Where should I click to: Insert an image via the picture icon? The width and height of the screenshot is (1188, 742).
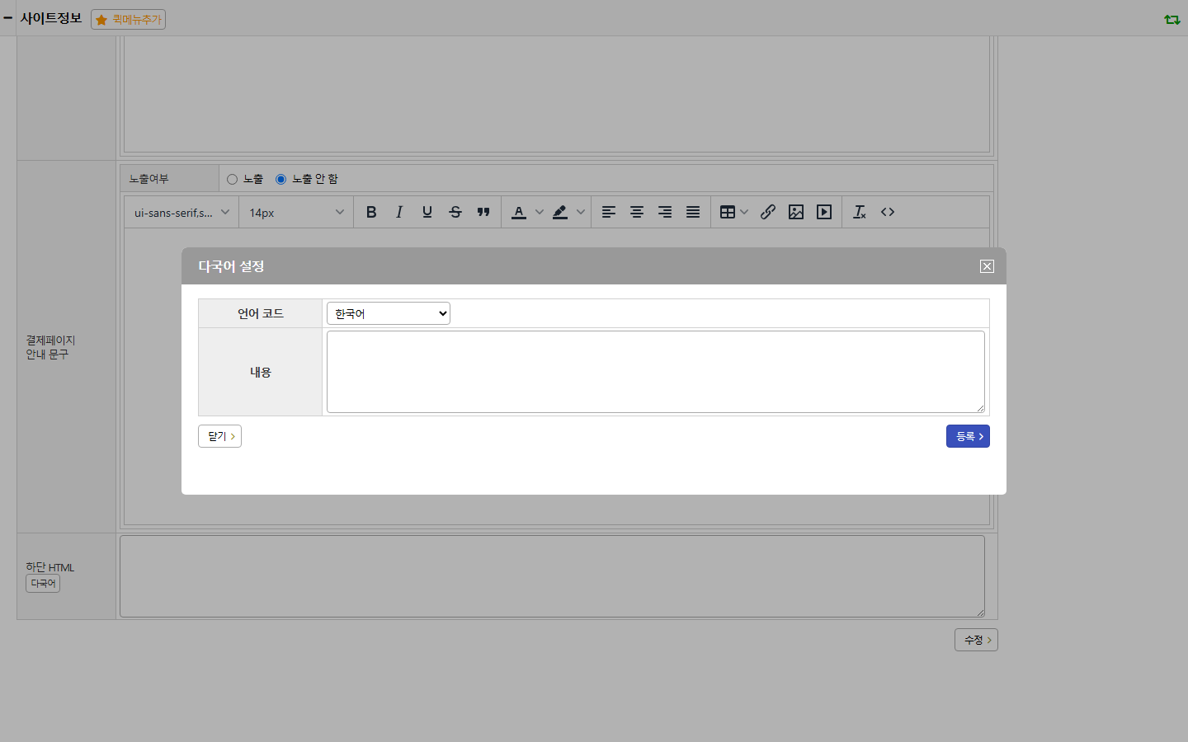796,212
